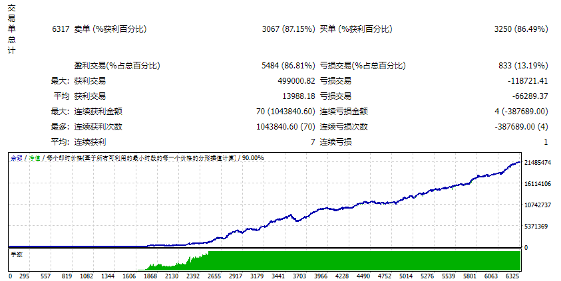The image size is (561, 281).
Task: Select the 卖单 (%获利百分比) label
Action: click(x=110, y=29)
